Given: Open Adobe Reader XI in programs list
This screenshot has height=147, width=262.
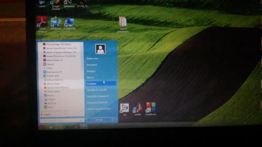Looking at the screenshot, I should pyautogui.click(x=53, y=60).
